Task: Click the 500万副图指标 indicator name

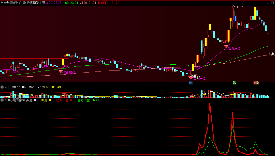Action: [15, 100]
